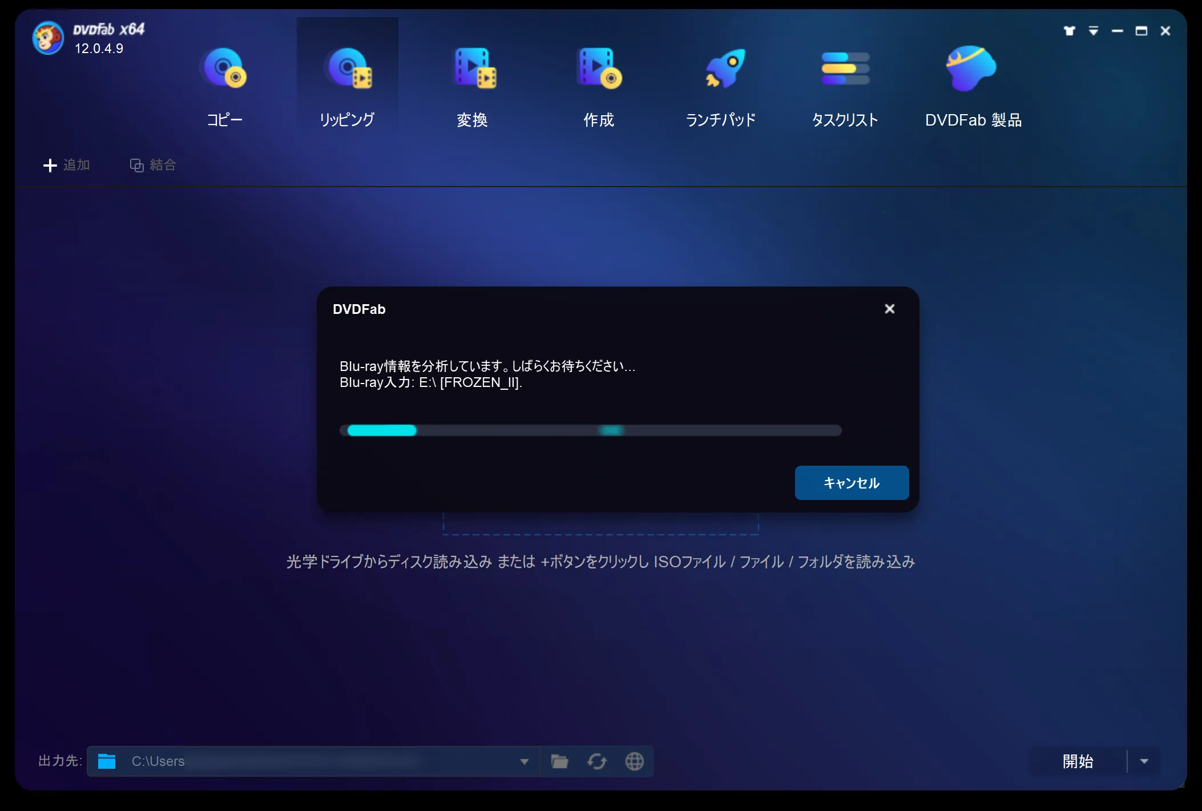The width and height of the screenshot is (1202, 811).
Task: Click the globe network icon
Action: coord(635,761)
